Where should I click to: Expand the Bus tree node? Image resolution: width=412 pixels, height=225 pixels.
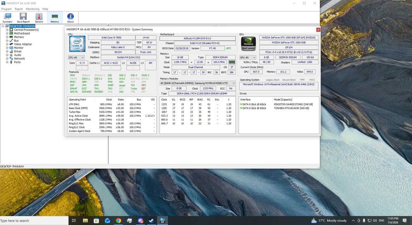coord(7,40)
